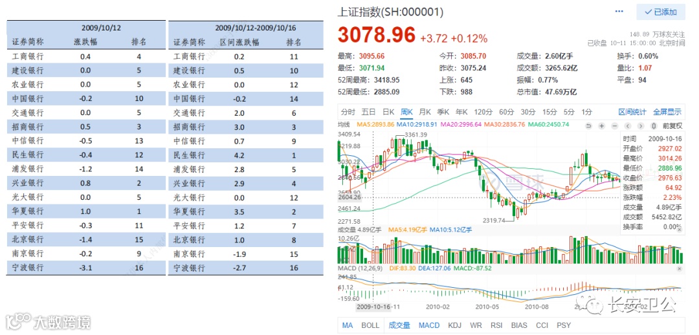Select the 月K chart tab

click(x=425, y=112)
